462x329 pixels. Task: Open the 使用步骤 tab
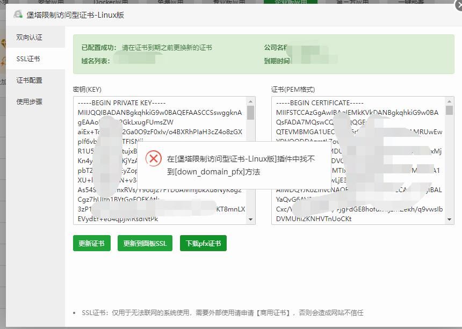point(35,102)
